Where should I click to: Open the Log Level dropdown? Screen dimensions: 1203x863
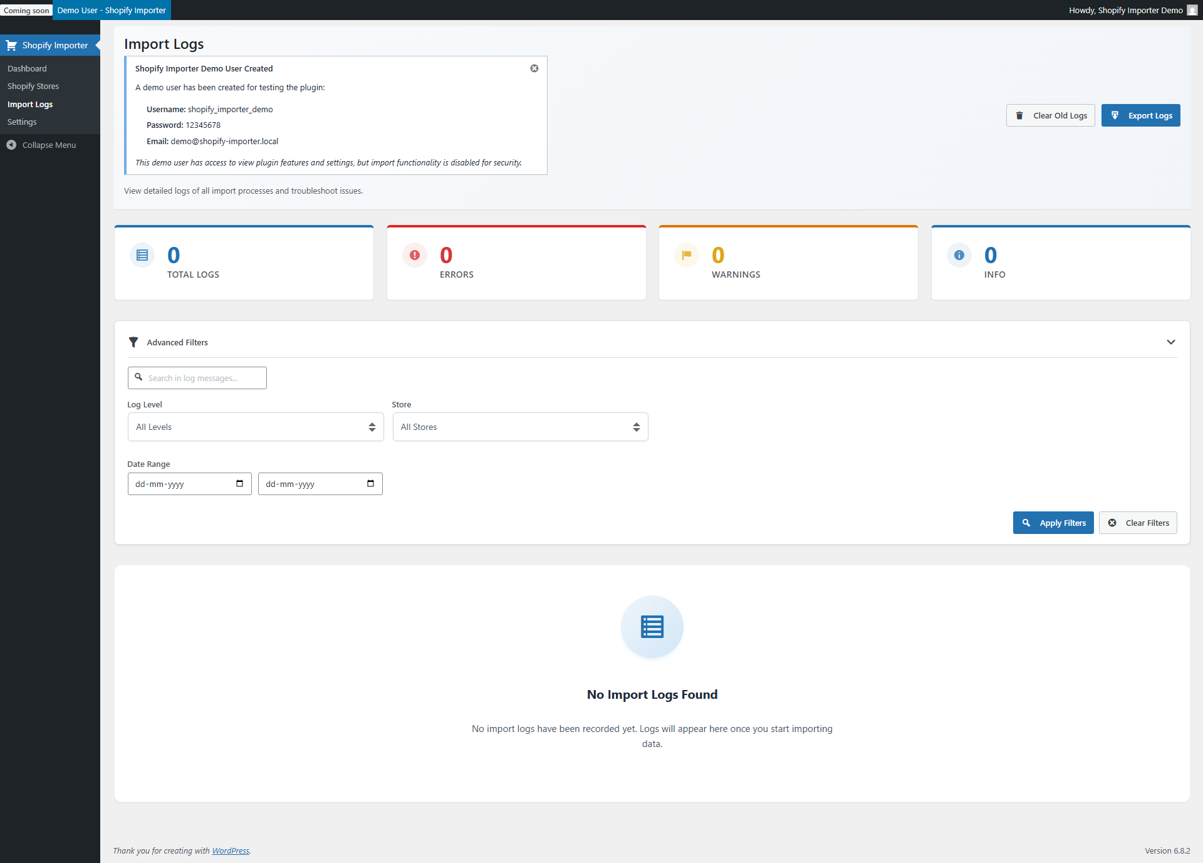(254, 426)
